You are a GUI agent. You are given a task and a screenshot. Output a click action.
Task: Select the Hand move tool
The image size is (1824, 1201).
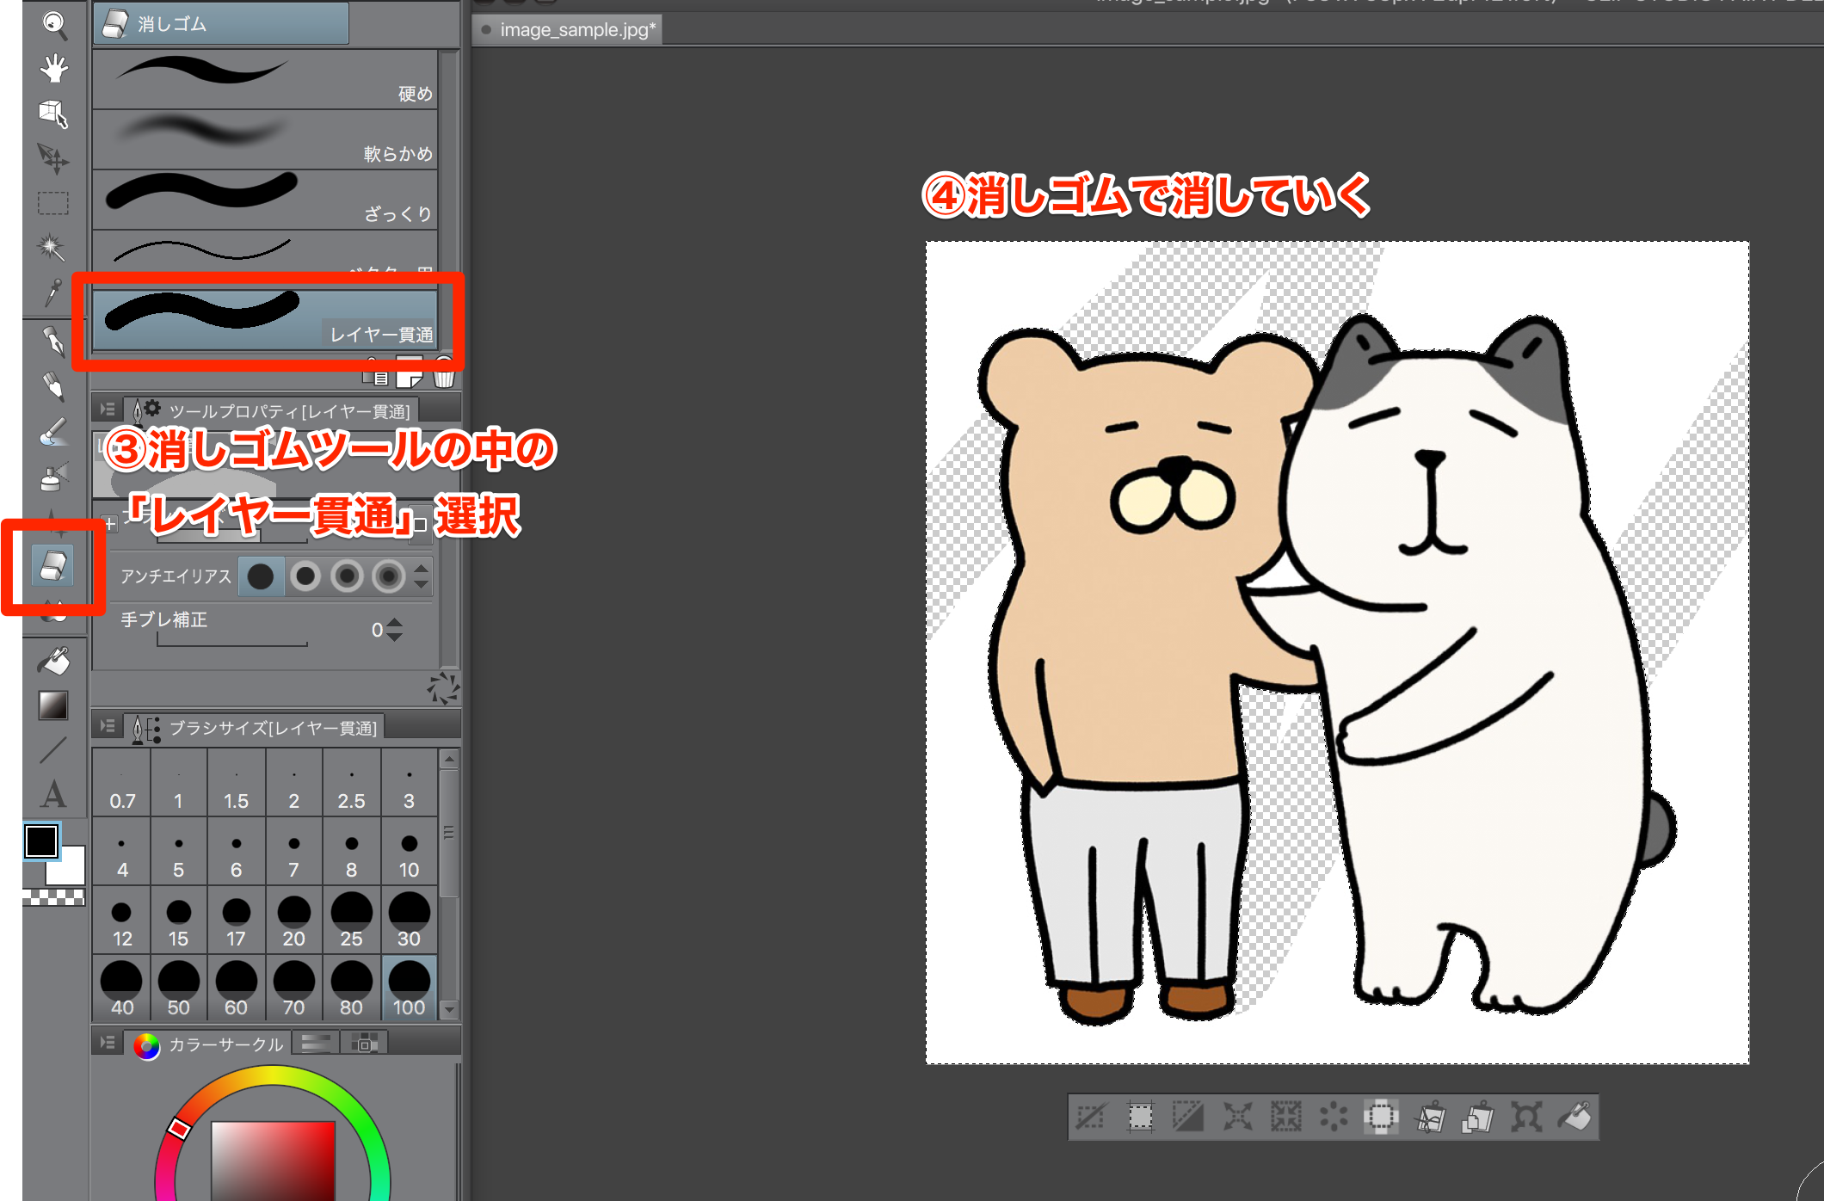pyautogui.click(x=54, y=68)
